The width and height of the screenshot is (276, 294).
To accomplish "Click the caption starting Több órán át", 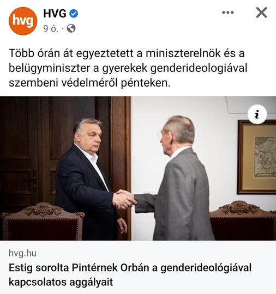I will 128,68.
